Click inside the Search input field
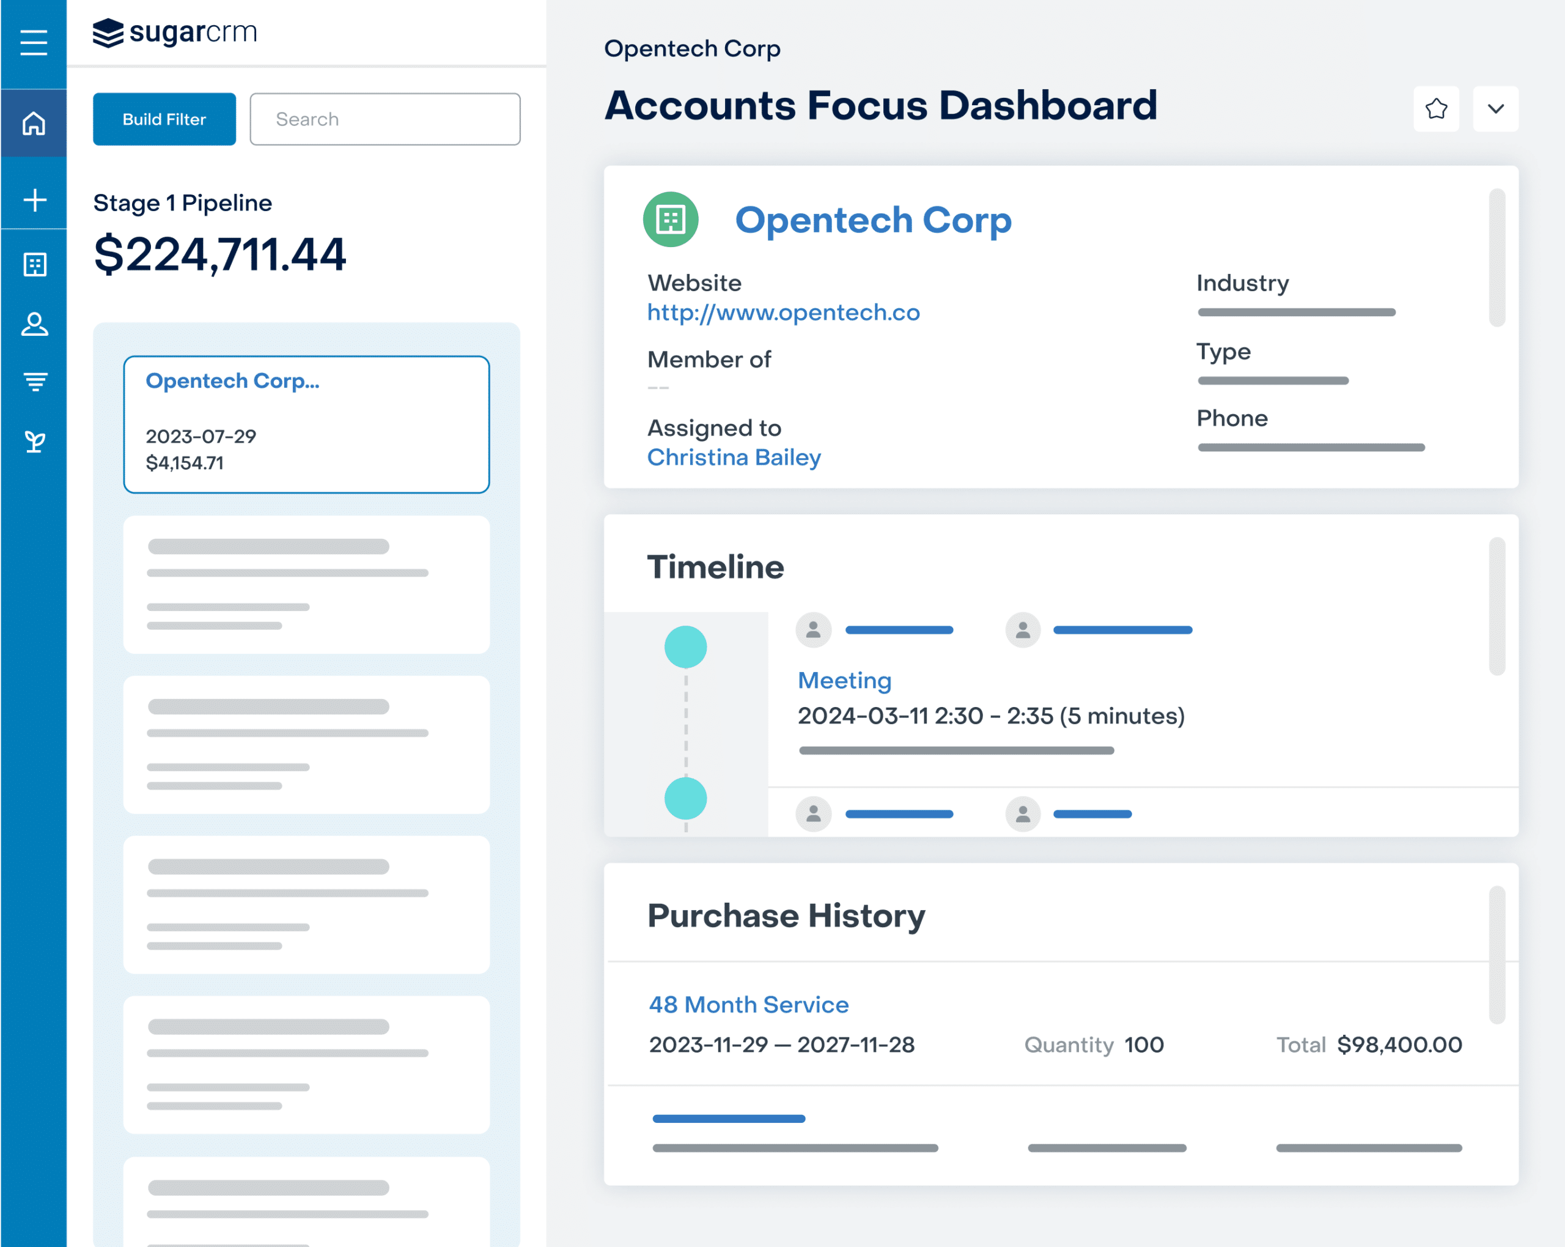Viewport: 1565px width, 1247px height. tap(385, 119)
